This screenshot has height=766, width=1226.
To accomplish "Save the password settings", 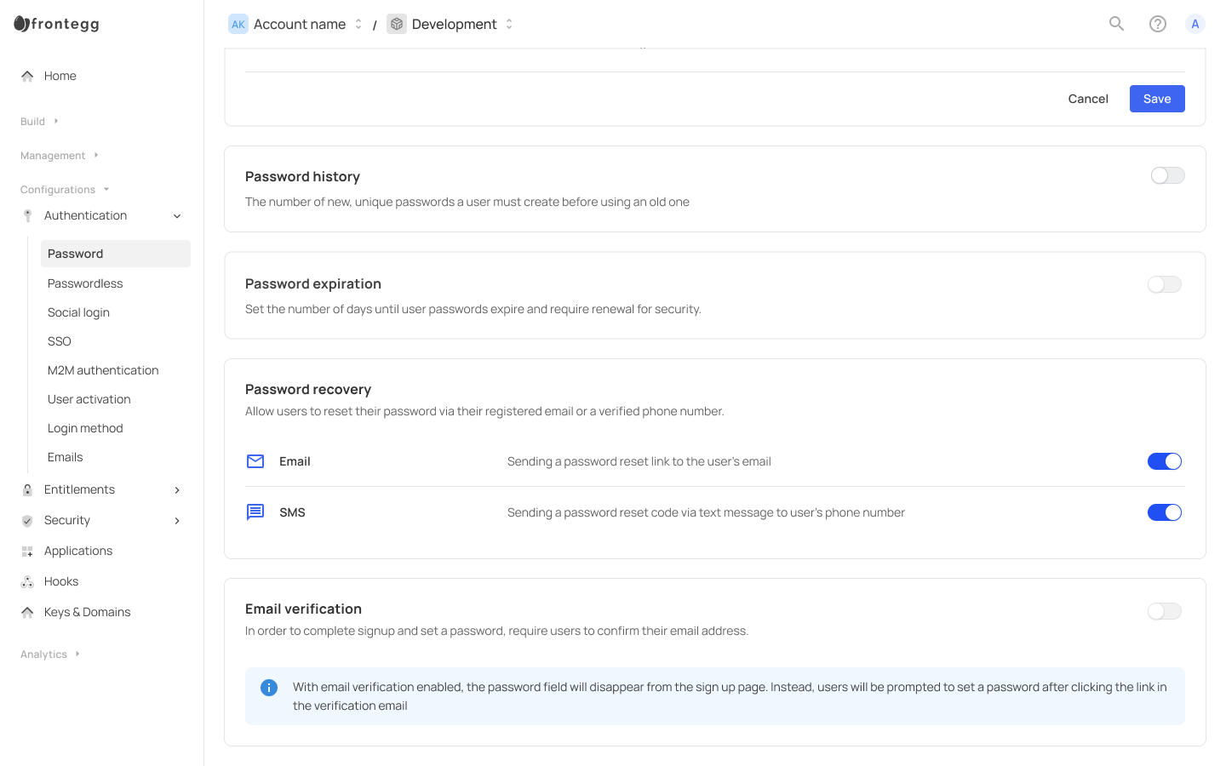I will pyautogui.click(x=1157, y=99).
